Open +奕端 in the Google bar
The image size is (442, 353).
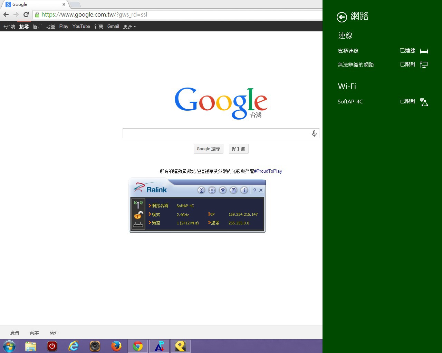9,27
